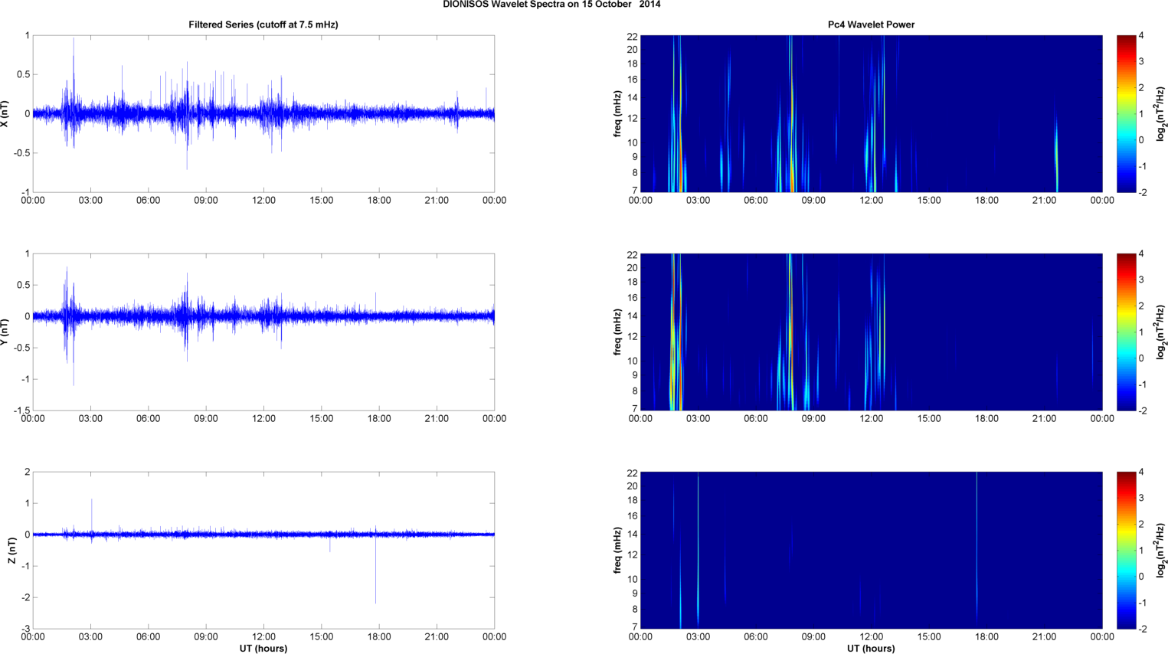The image size is (1168, 654).
Task: Click the colorbar beside the Z wavelet plot
Action: [1126, 550]
